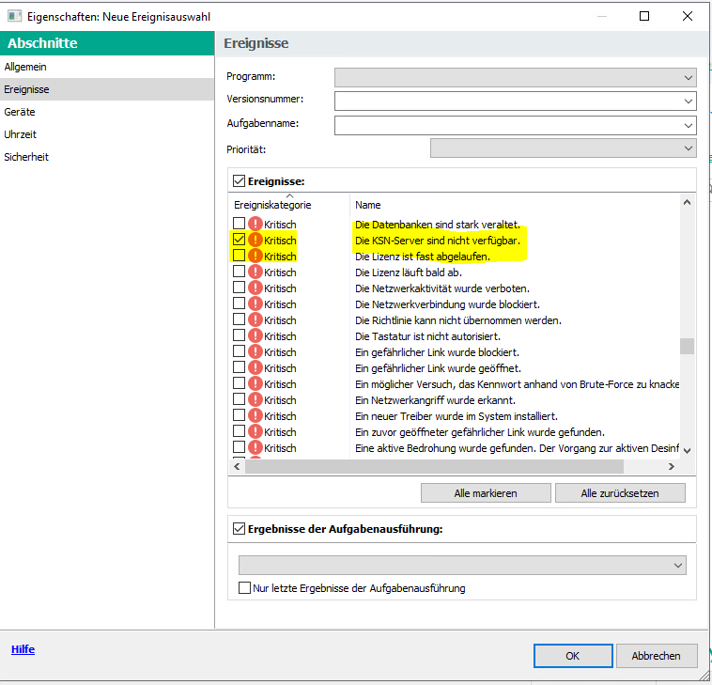Click the window icon in the title bar
The height and width of the screenshot is (685, 712).
14,16
